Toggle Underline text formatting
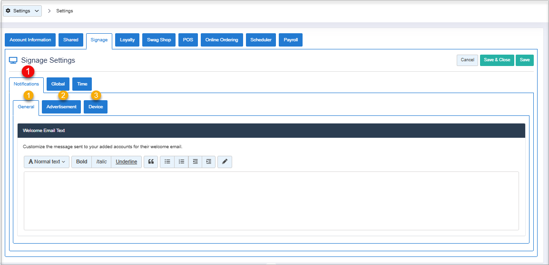 coord(126,162)
